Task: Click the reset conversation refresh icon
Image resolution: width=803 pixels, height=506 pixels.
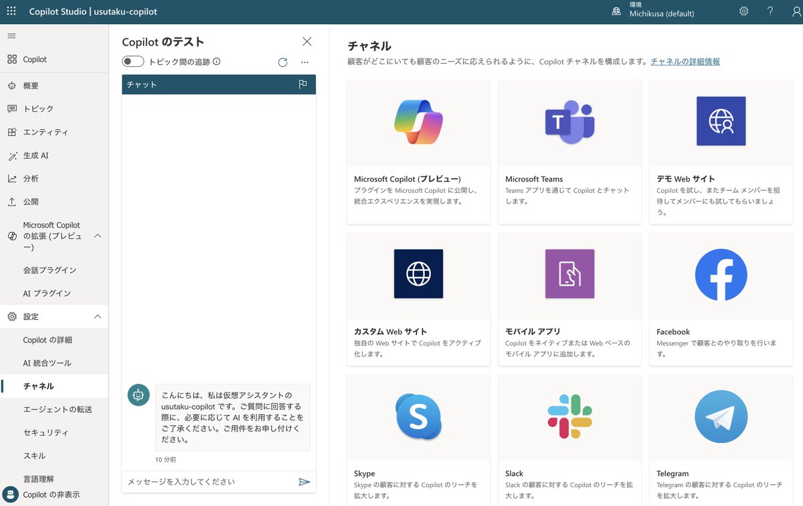Action: point(282,62)
